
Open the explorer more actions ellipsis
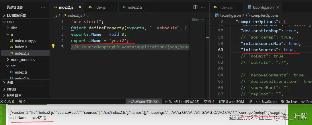[43, 7]
